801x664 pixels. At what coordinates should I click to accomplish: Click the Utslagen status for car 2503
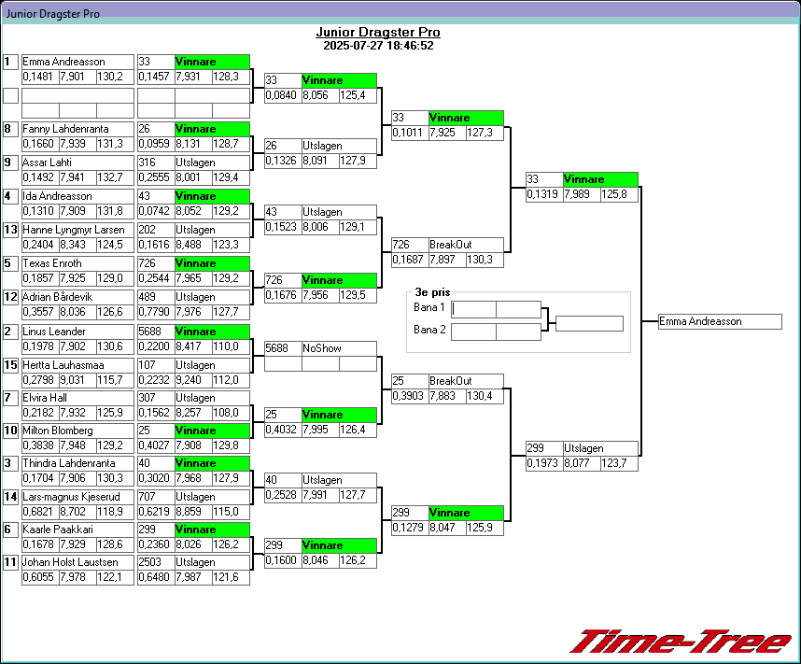point(212,562)
